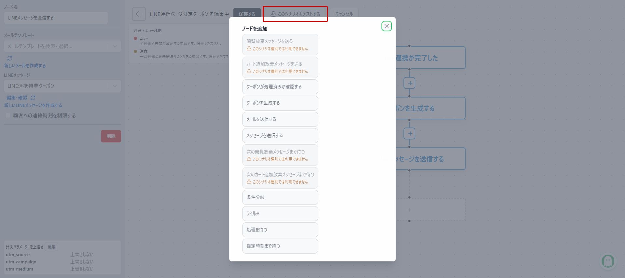The width and height of the screenshot is (625, 278).
Task: Click the back arrow button
Action: (139, 14)
